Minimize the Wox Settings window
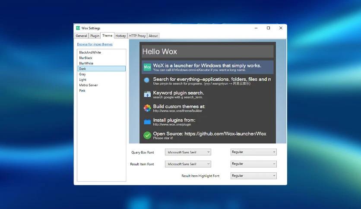Viewport: 361px width, 209px height. pyautogui.click(x=256, y=28)
